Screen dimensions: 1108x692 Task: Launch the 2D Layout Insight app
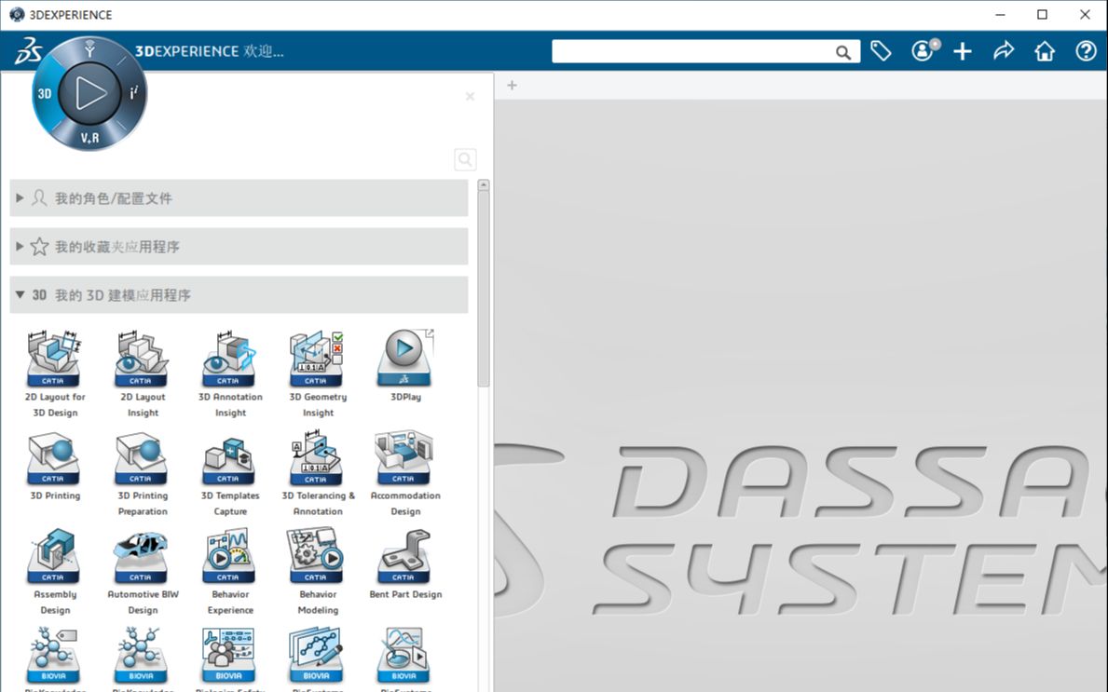tap(142, 373)
